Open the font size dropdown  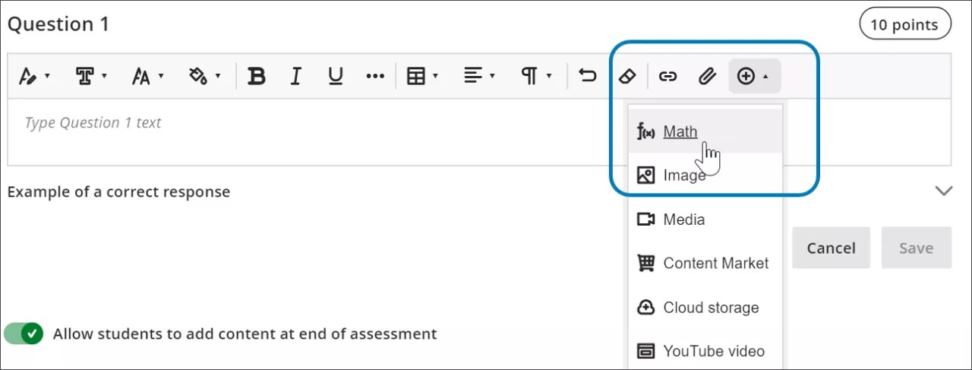point(147,76)
